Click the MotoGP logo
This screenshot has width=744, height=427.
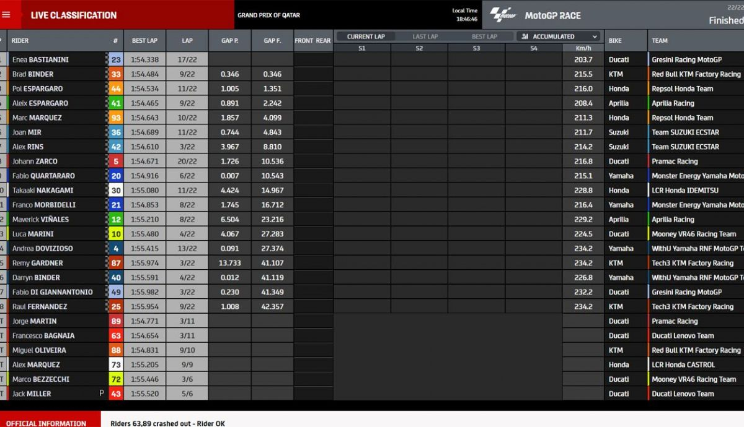point(503,15)
